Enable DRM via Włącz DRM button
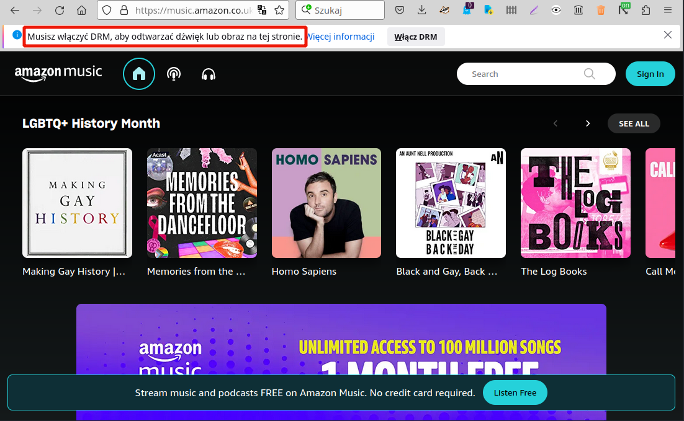Image resolution: width=684 pixels, height=421 pixels. (x=416, y=37)
